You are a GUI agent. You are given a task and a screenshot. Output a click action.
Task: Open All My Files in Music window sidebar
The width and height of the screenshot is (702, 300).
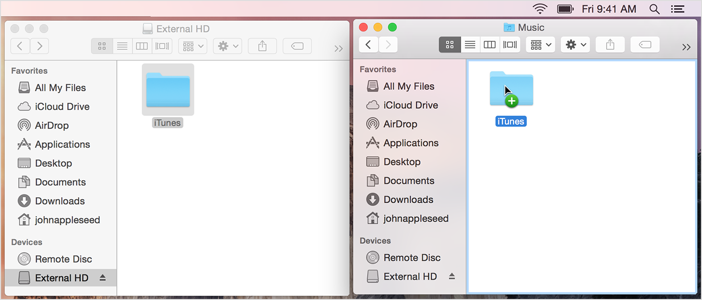(x=410, y=86)
